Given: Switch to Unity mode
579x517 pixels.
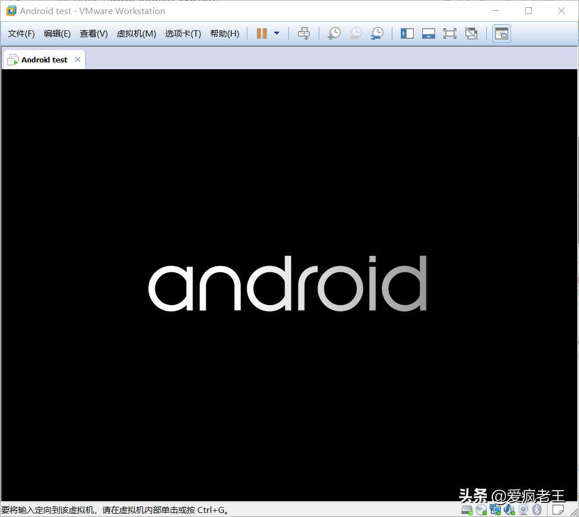Looking at the screenshot, I should (x=471, y=34).
